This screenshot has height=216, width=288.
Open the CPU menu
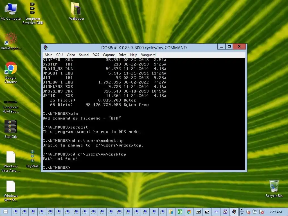pos(60,55)
